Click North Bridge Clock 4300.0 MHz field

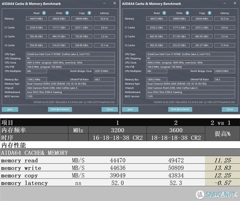(225, 71)
